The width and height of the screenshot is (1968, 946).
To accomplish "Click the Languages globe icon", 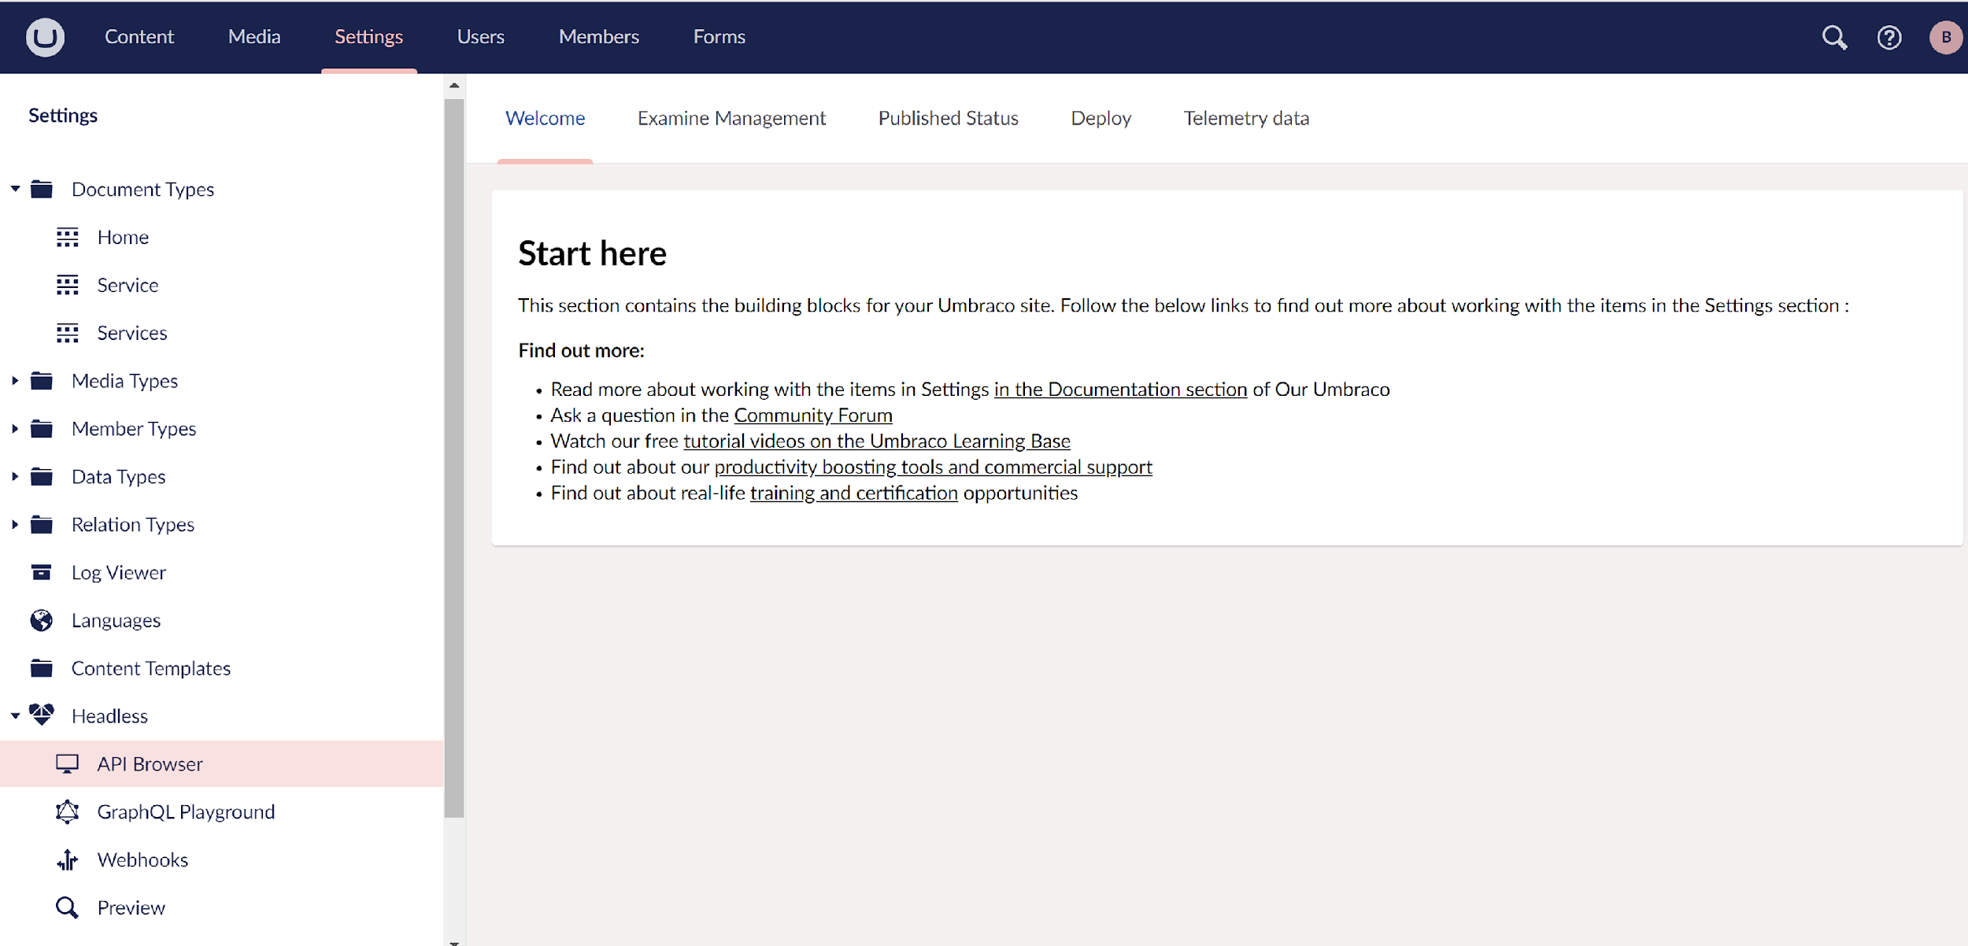I will click(x=42, y=620).
